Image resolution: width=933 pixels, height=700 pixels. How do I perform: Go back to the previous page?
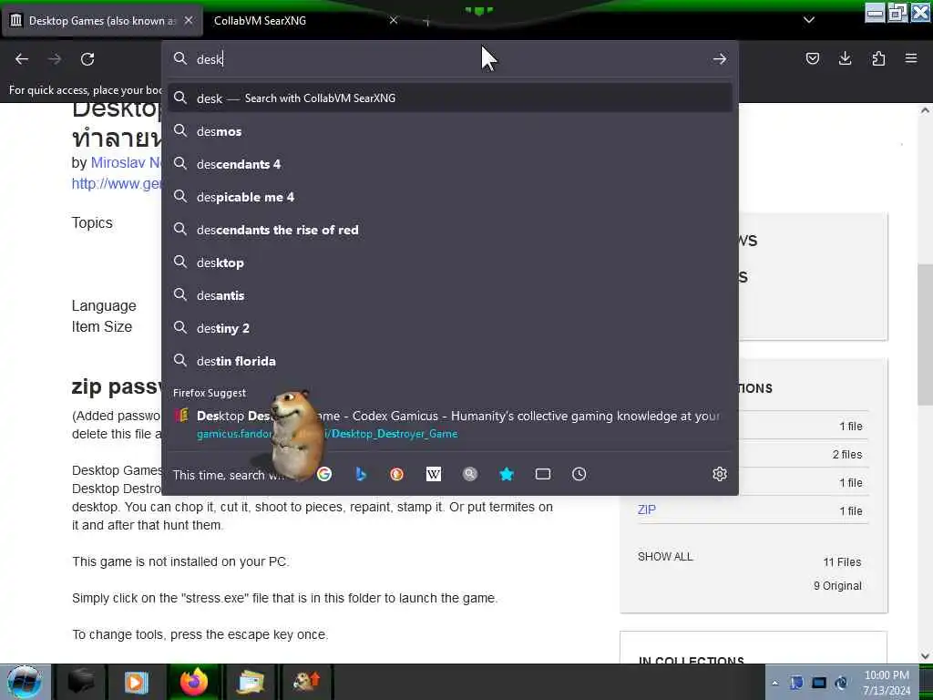22,59
